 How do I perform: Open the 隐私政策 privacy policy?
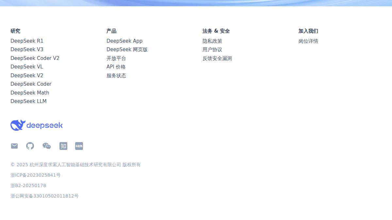212,41
